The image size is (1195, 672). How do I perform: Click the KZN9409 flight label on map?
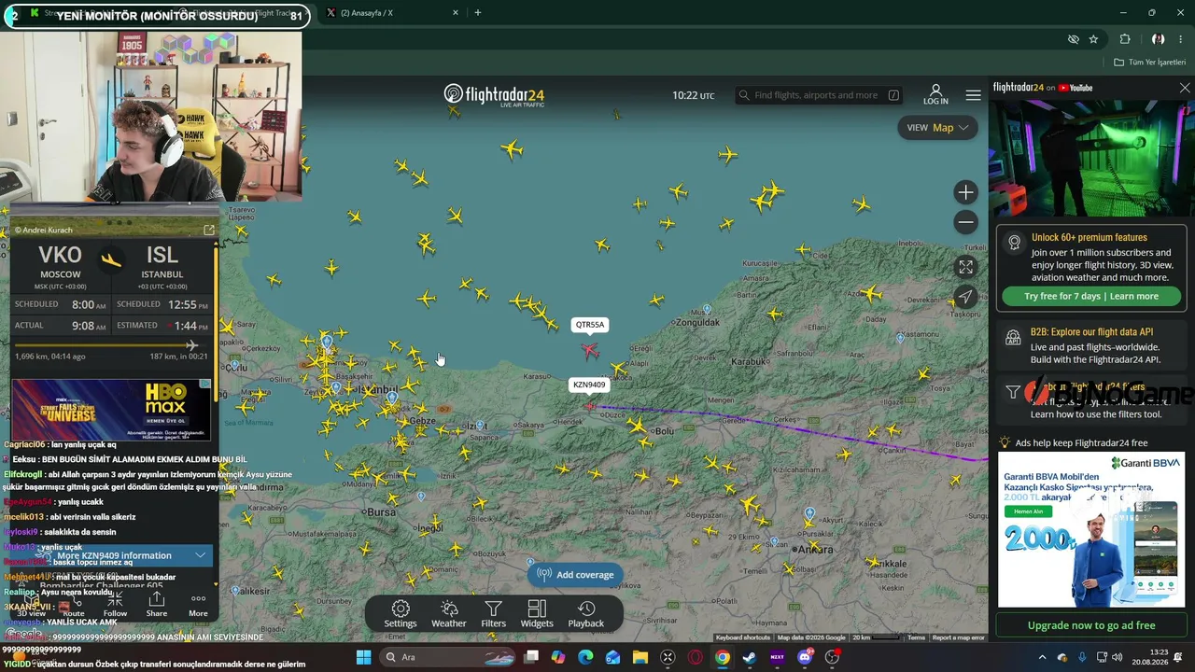(589, 385)
